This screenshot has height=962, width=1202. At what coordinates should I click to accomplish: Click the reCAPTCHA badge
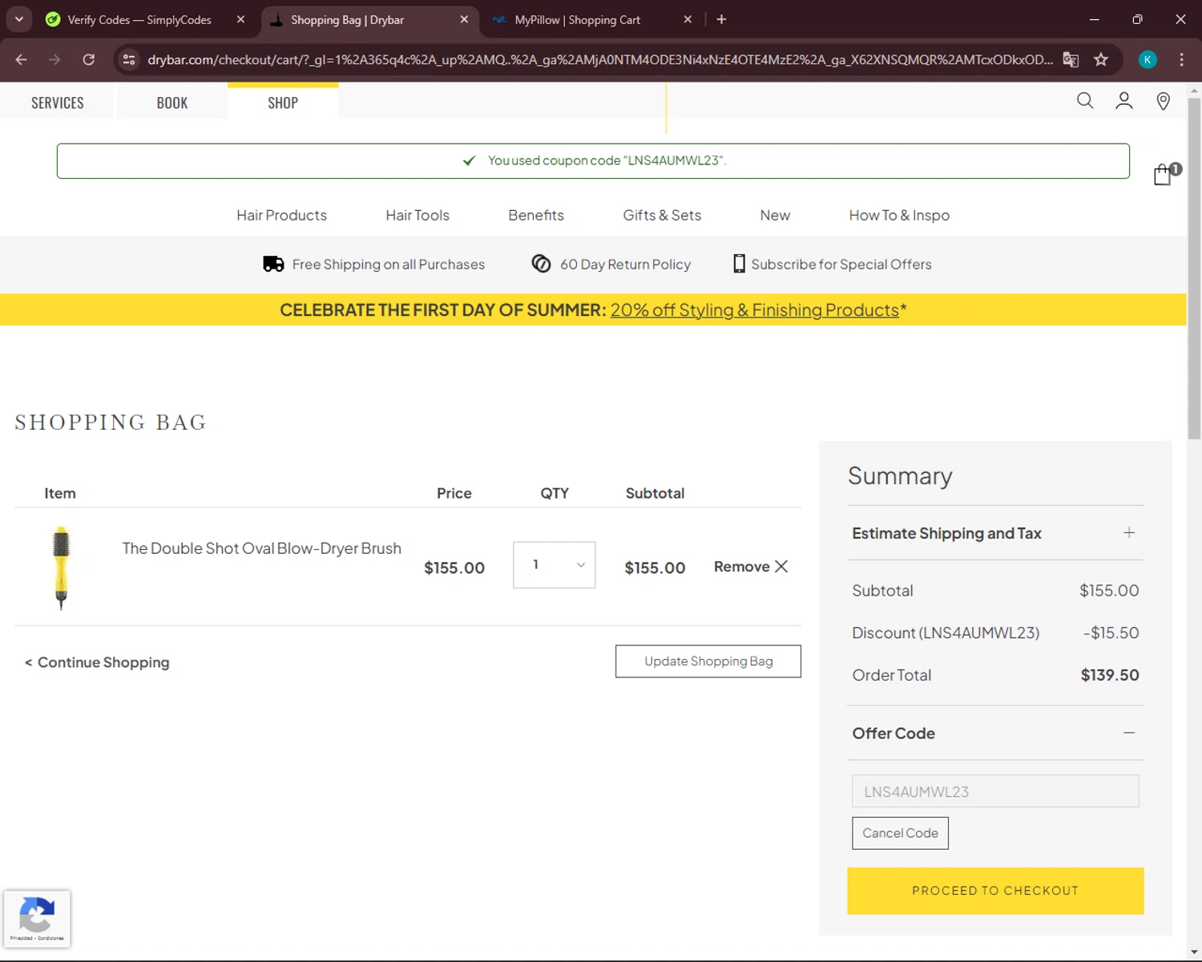point(37,918)
